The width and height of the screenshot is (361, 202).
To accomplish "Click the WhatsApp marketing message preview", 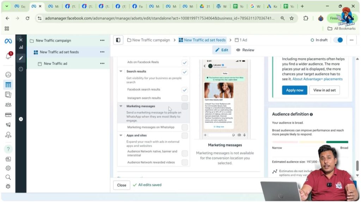I will (225, 99).
